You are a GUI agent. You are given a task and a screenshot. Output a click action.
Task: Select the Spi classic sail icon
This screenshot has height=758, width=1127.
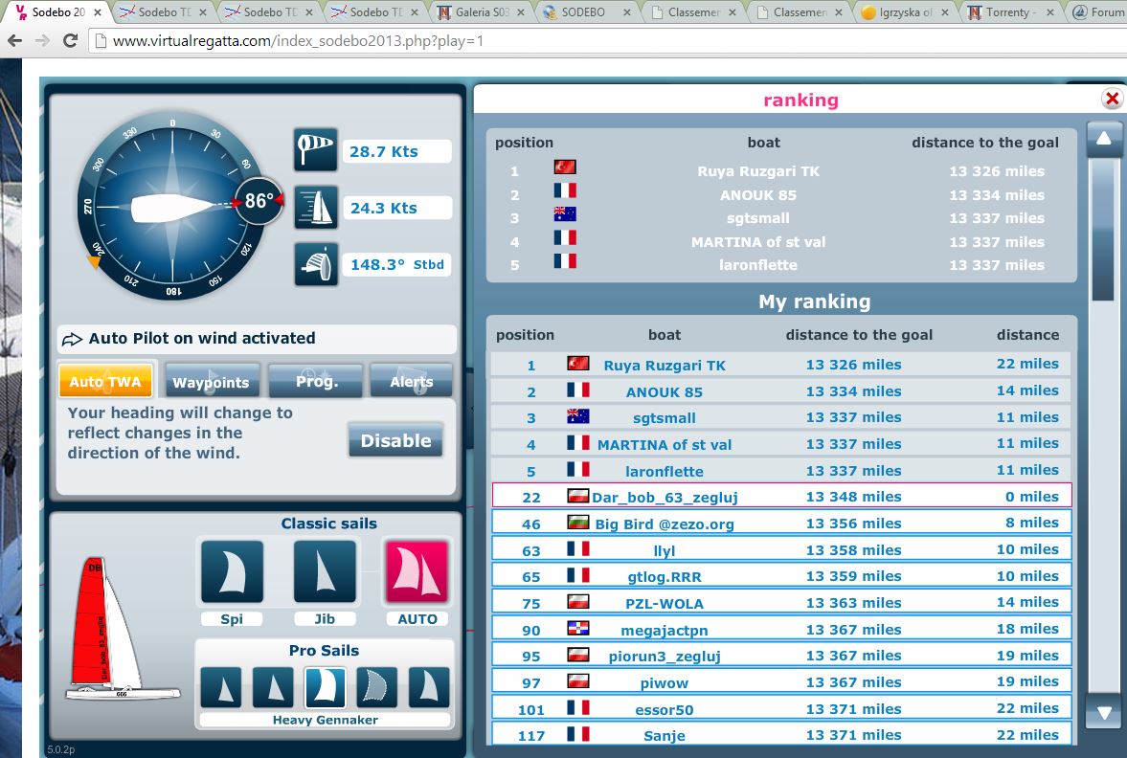[x=232, y=572]
